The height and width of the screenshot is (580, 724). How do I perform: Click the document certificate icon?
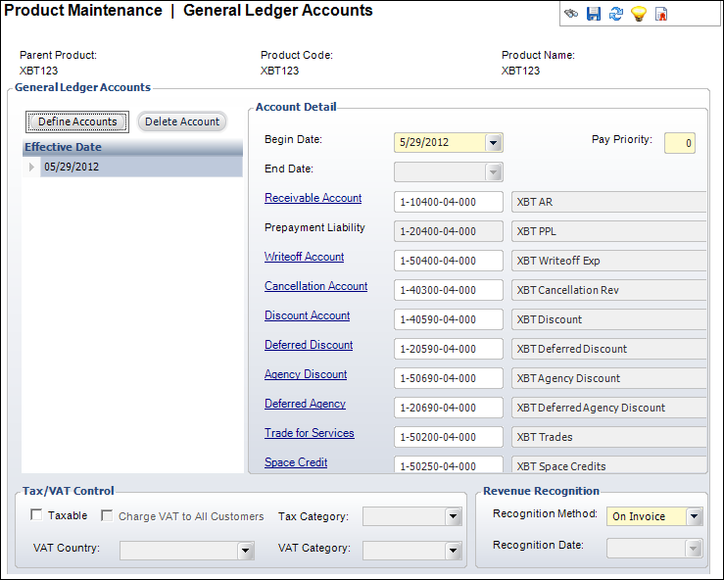pos(661,14)
